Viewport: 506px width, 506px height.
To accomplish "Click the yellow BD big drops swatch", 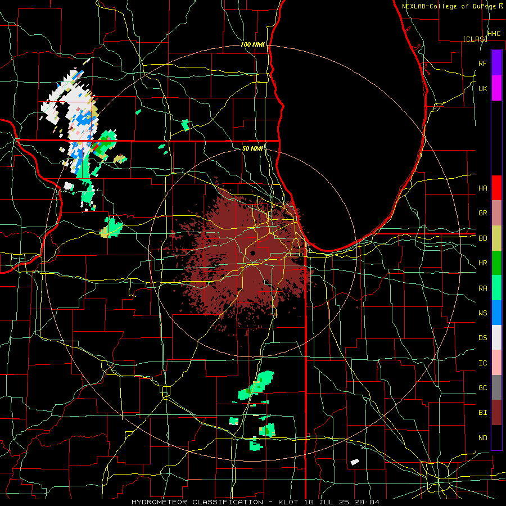I will click(496, 238).
